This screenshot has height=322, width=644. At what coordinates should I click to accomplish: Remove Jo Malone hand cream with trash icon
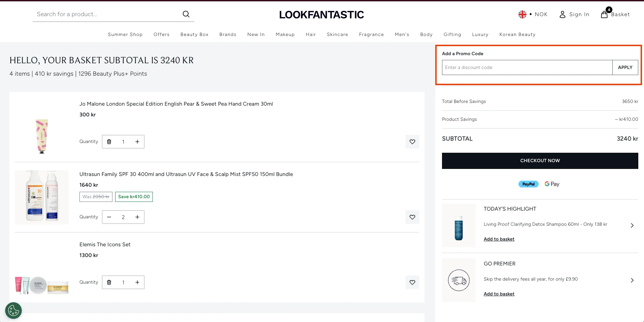coord(109,142)
